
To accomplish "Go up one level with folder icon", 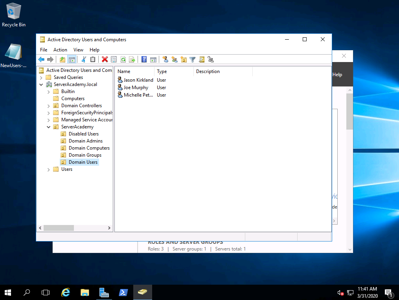I will (63, 60).
